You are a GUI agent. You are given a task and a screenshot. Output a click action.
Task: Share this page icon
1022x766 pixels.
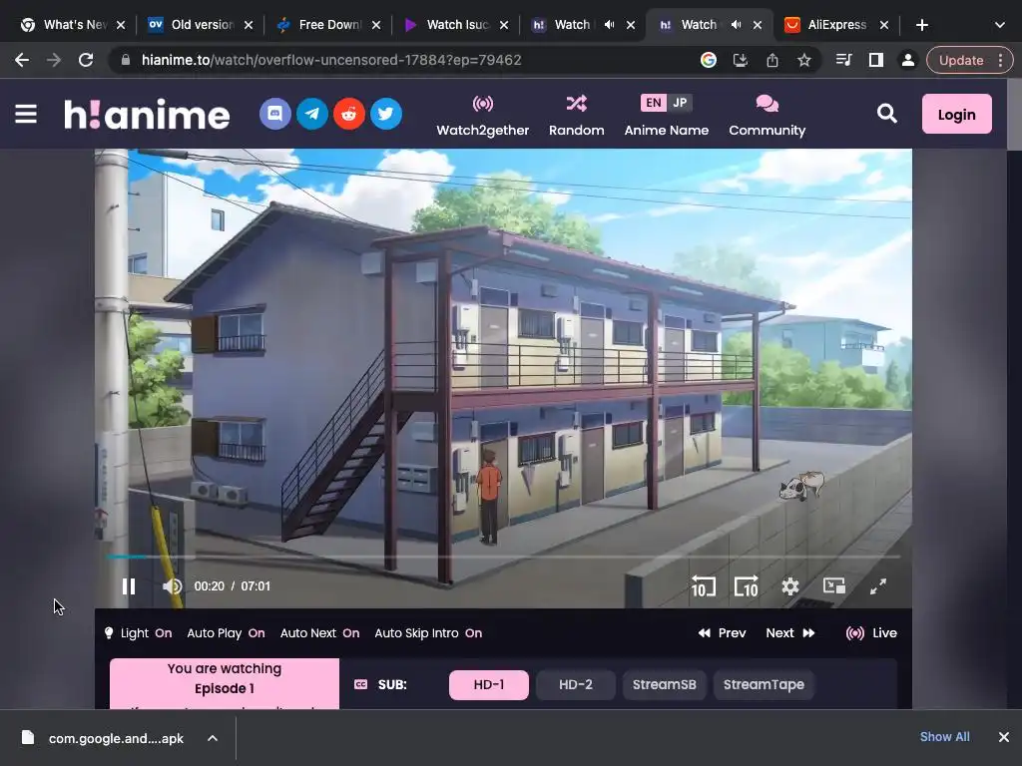[772, 60]
